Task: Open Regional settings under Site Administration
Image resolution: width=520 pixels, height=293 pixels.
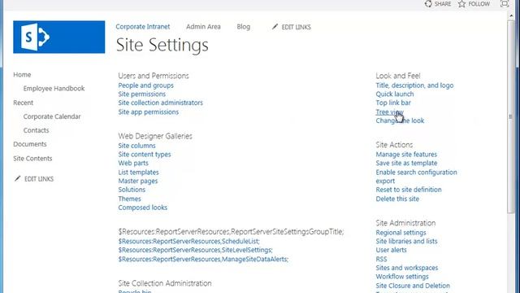Action: point(401,233)
